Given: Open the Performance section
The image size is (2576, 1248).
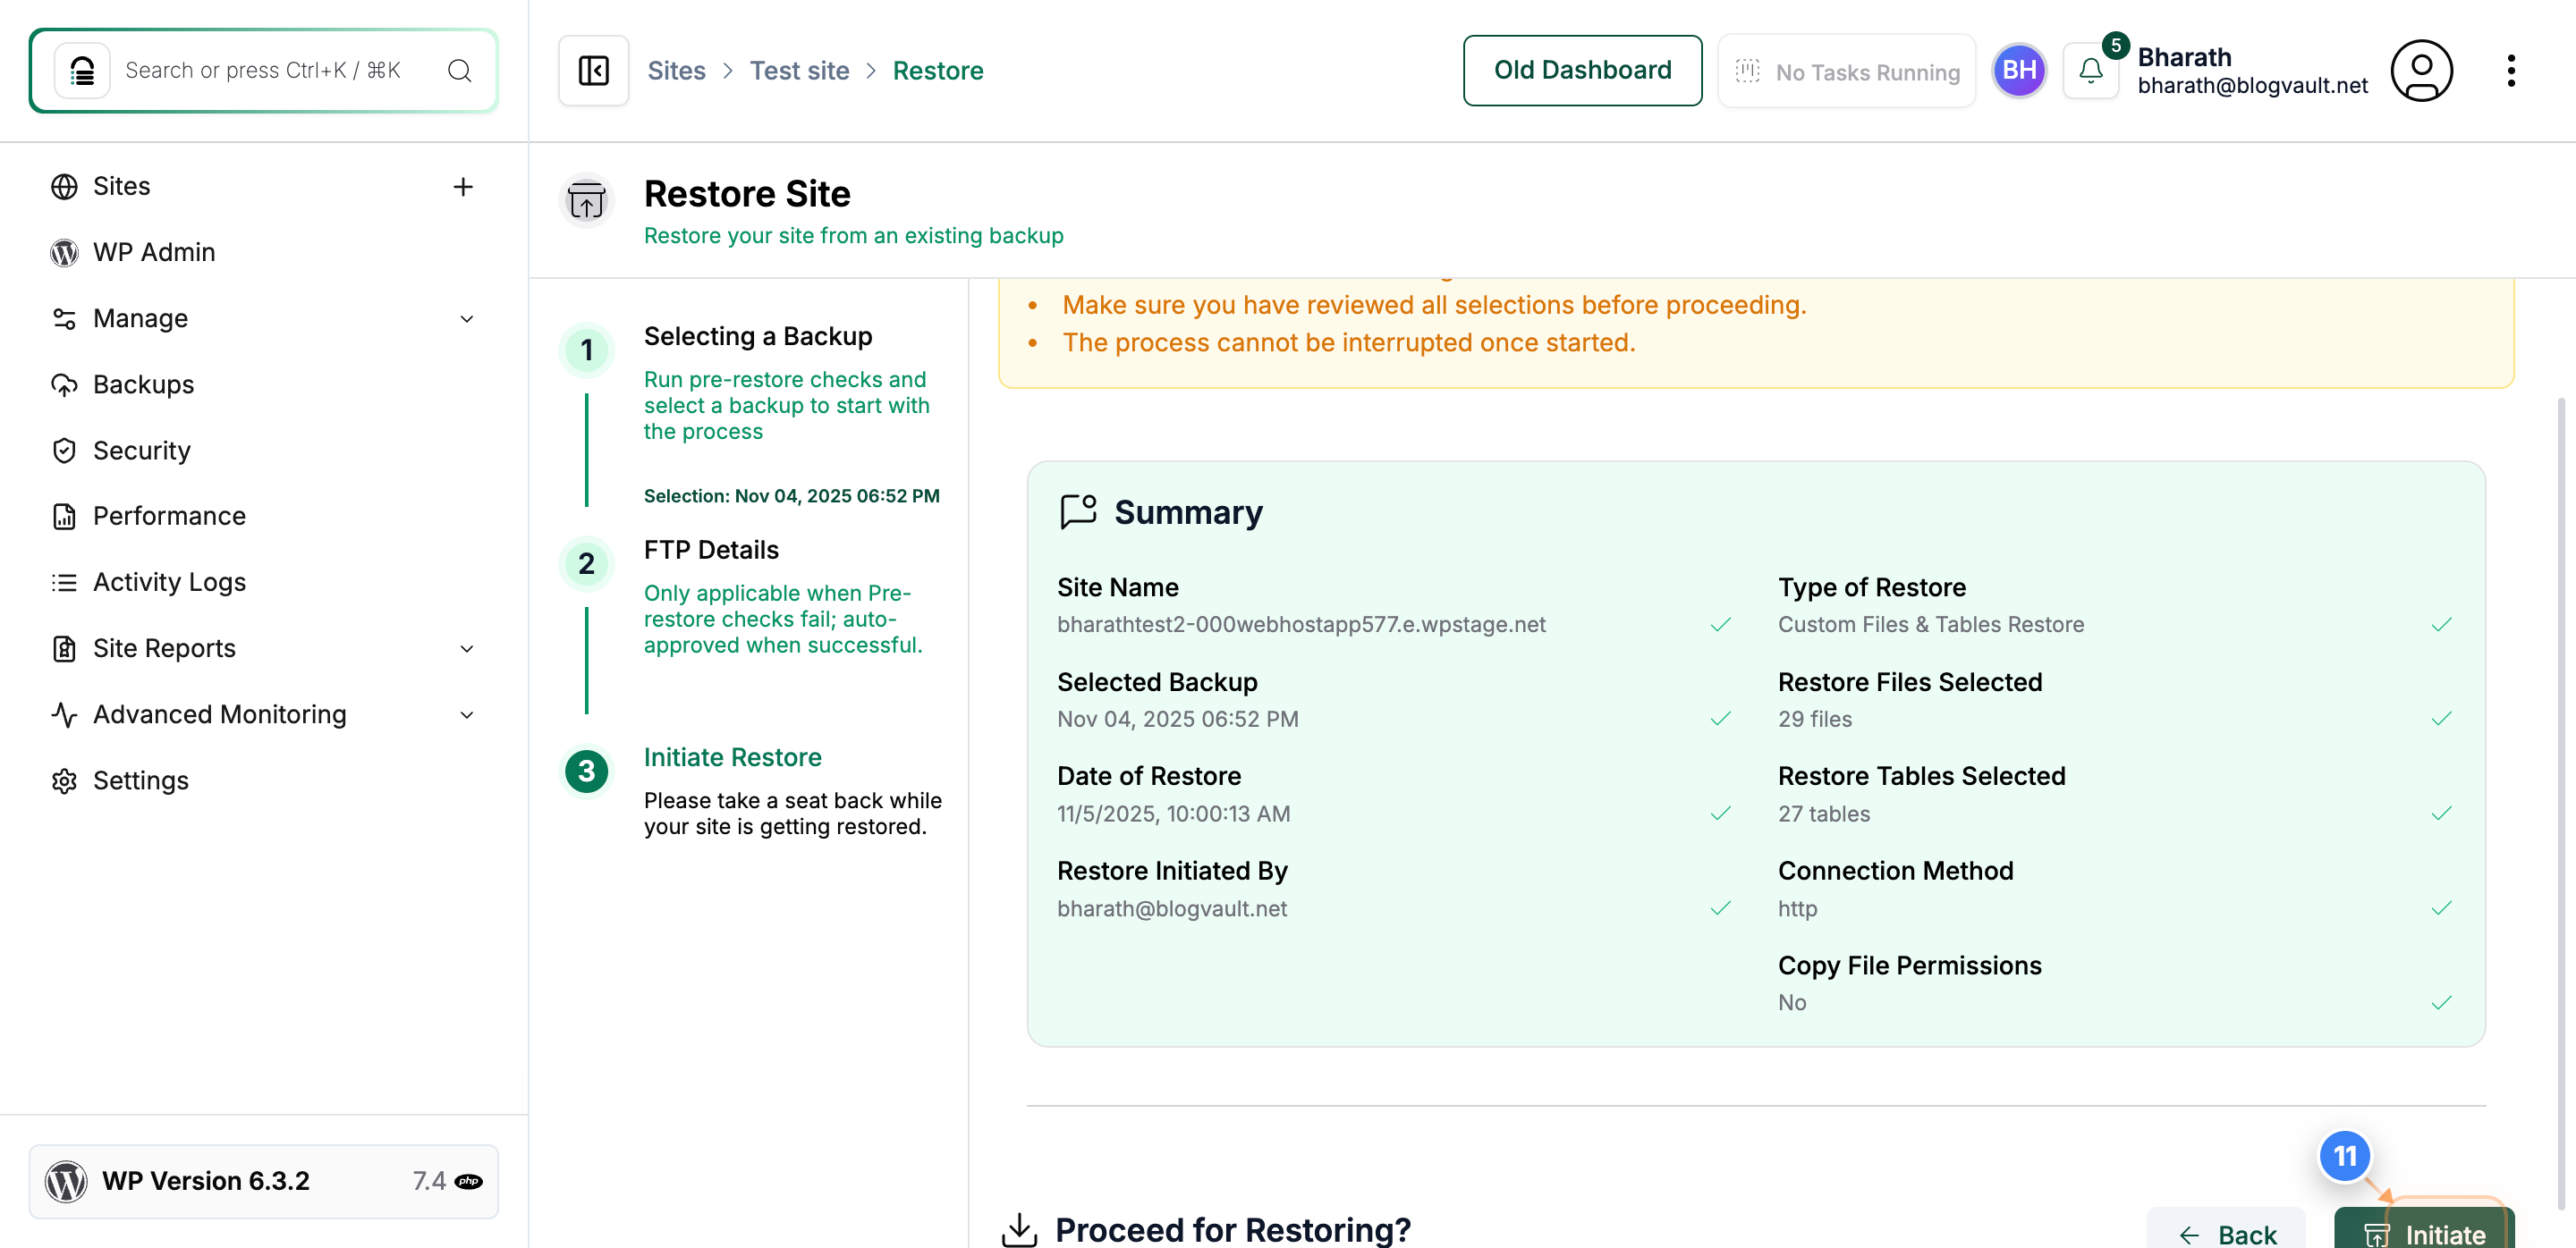Looking at the screenshot, I should point(171,516).
